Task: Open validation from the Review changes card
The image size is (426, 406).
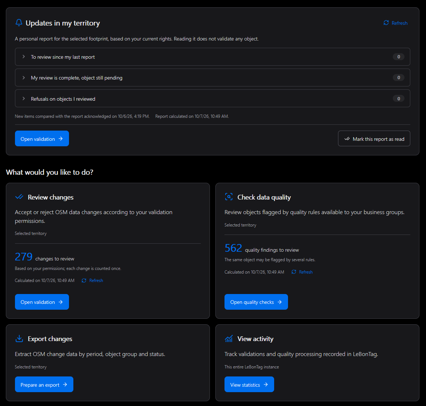Action: pyautogui.click(x=42, y=302)
